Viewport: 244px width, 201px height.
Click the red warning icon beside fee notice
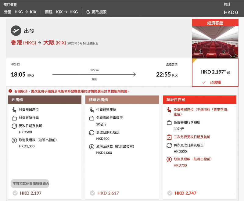point(10,91)
